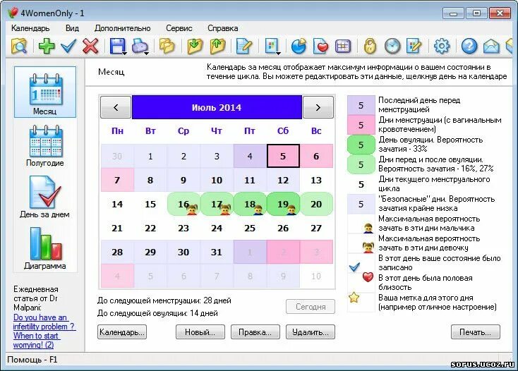The height and width of the screenshot is (371, 518).
Task: Open the Вид menu
Action: 72,28
